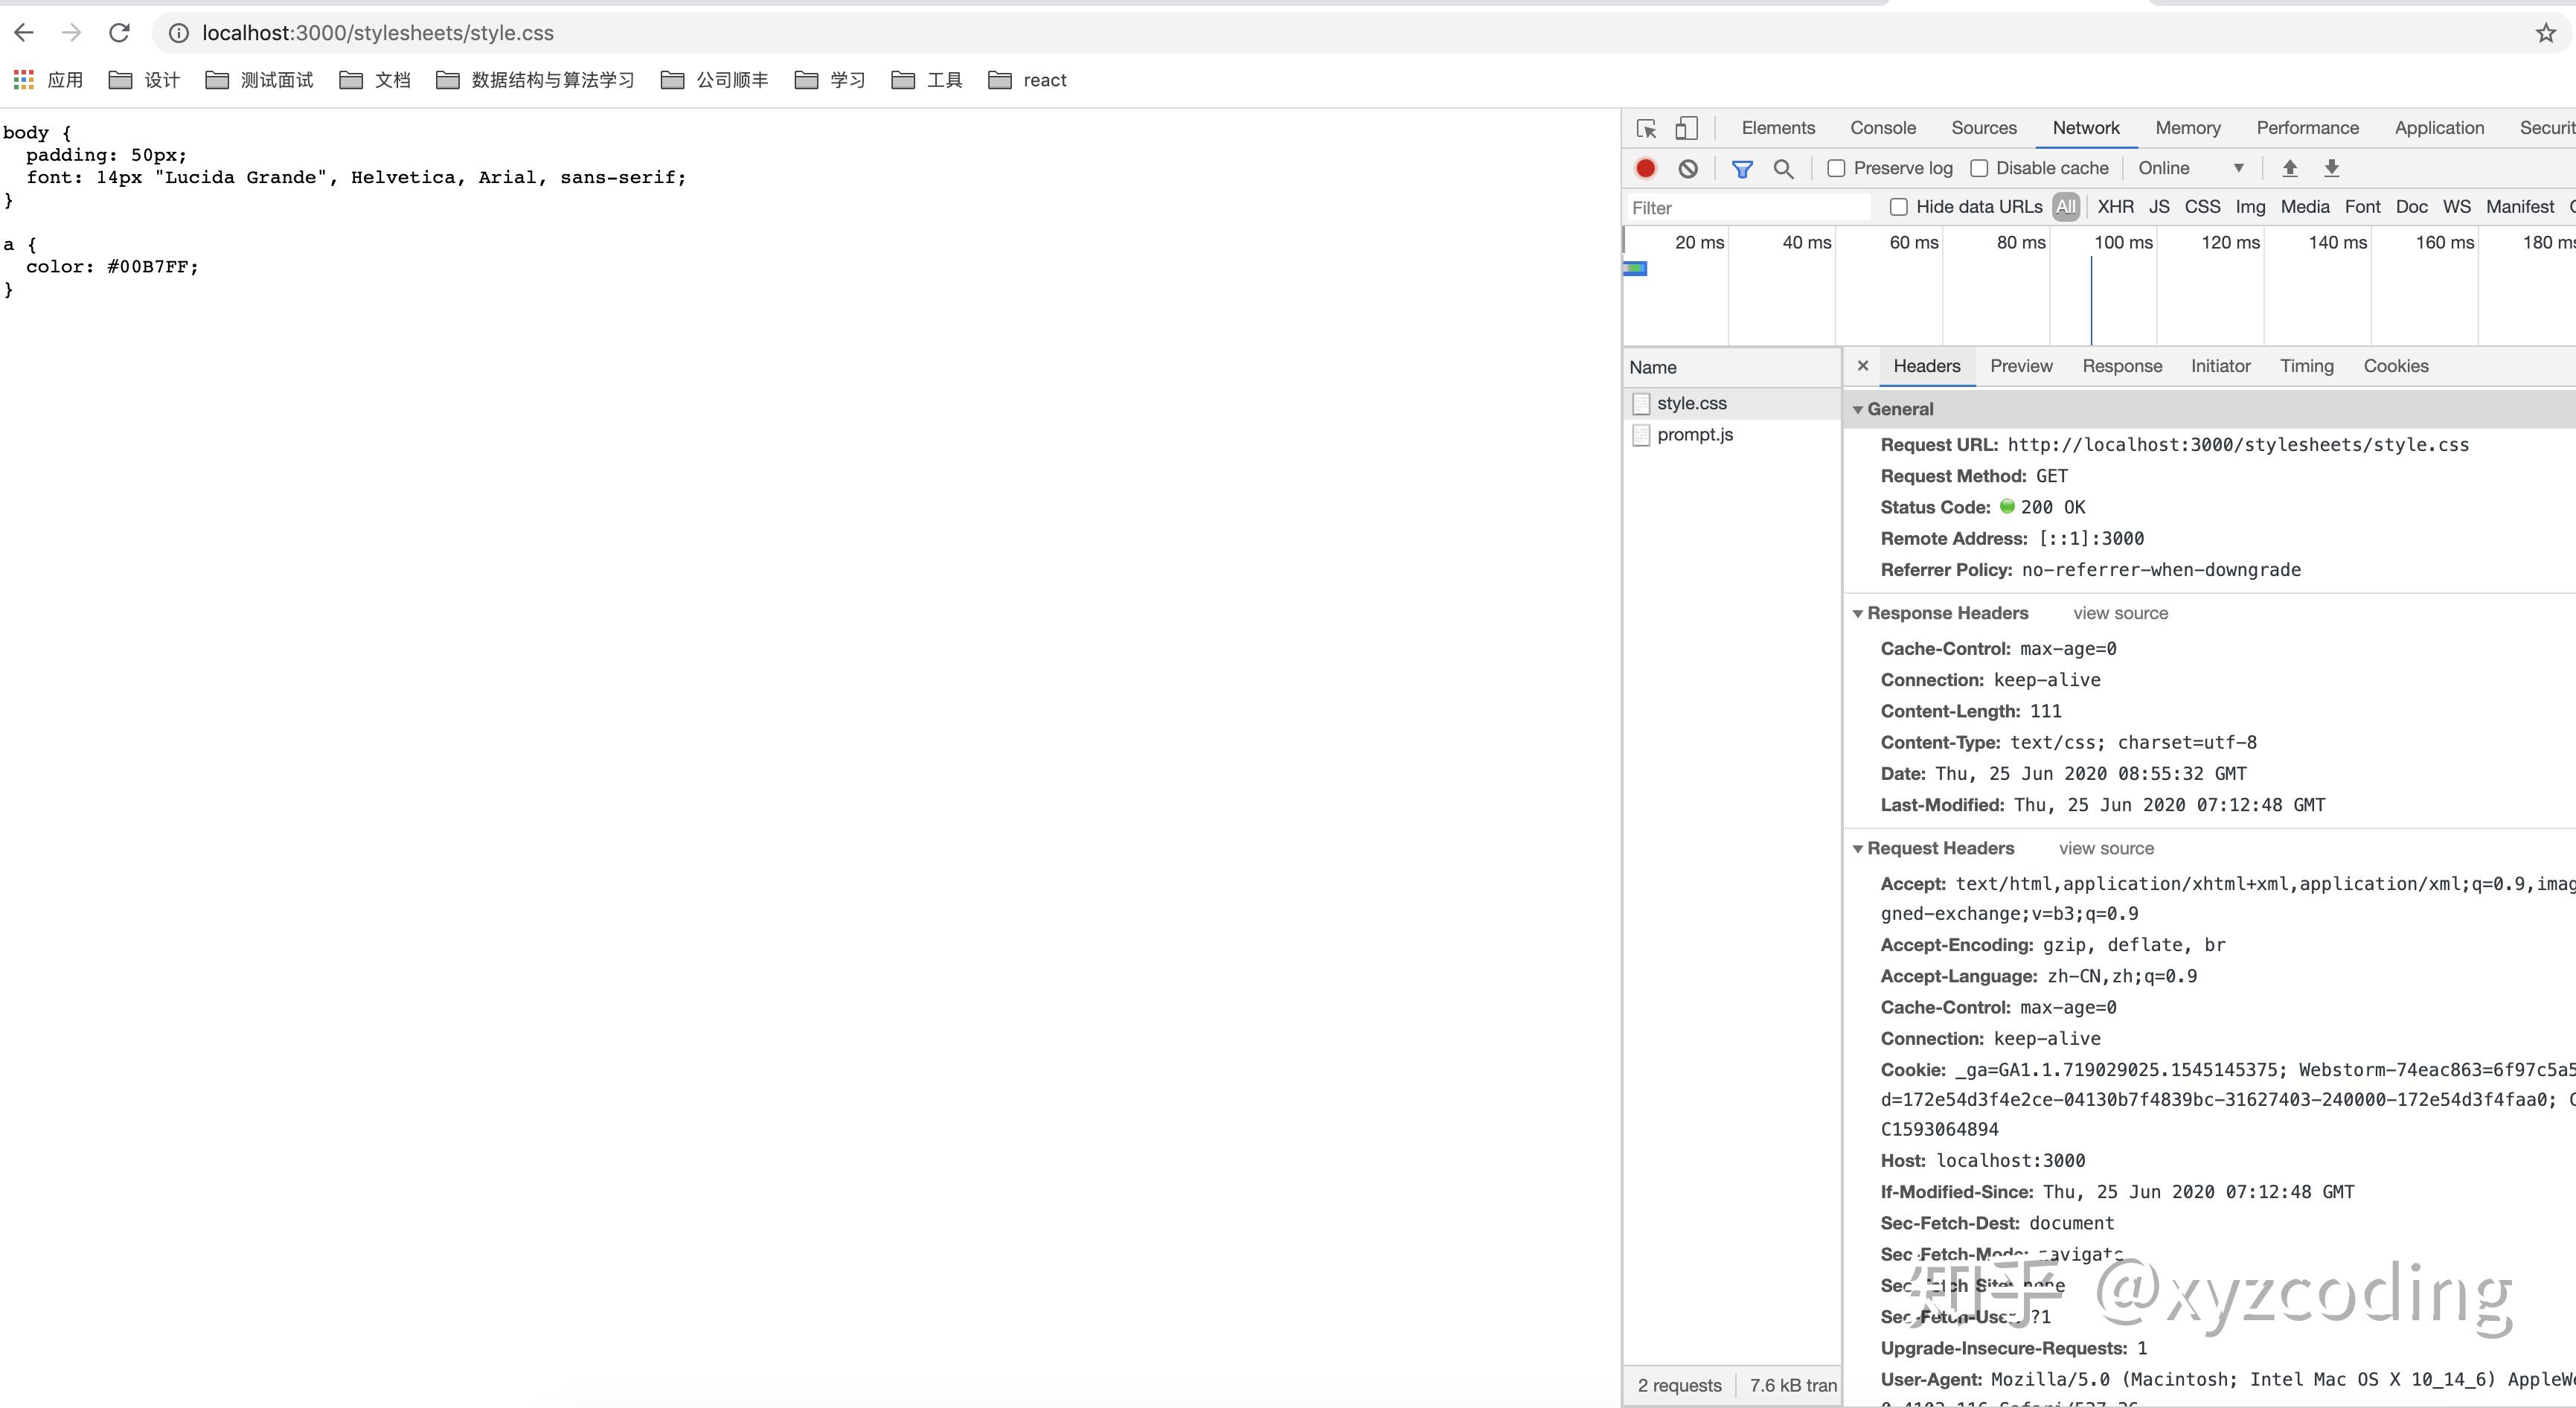The height and width of the screenshot is (1408, 2576).
Task: Click the export HAR download arrow
Action: click(2331, 168)
